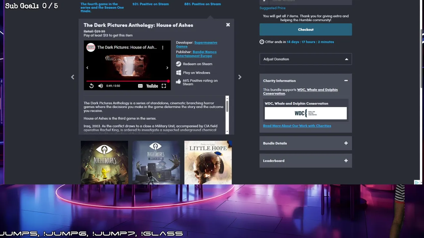The height and width of the screenshot is (238, 424).
Task: Close the House of Ashes details panel
Action: (228, 25)
